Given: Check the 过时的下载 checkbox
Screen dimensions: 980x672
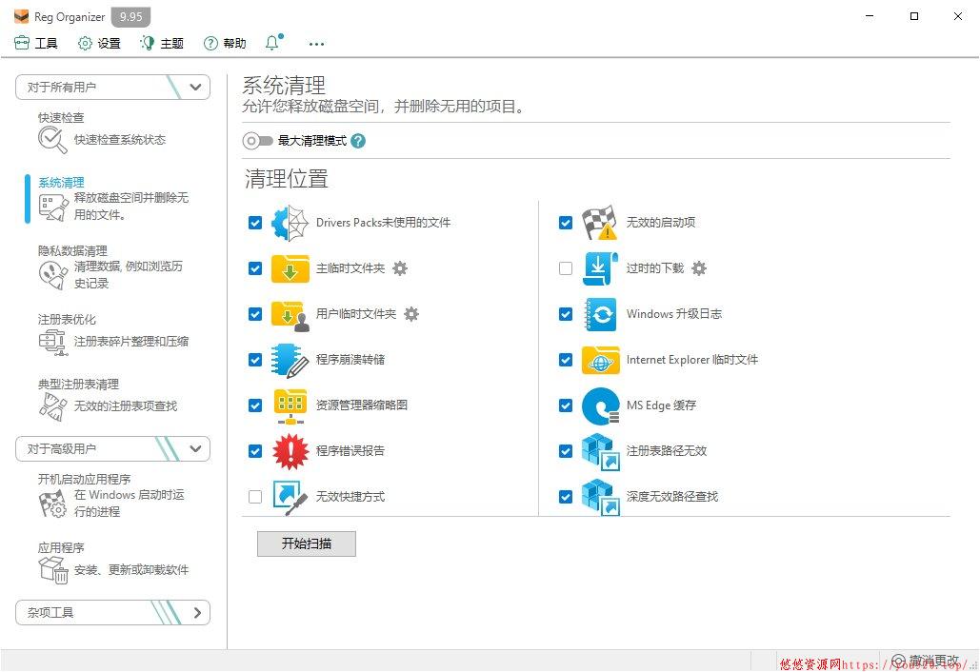Looking at the screenshot, I should [566, 268].
